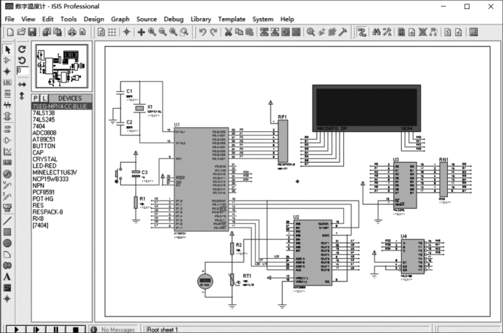Click the Junction dot mode icon
Viewport: 503px width, 333px height.
(8, 71)
